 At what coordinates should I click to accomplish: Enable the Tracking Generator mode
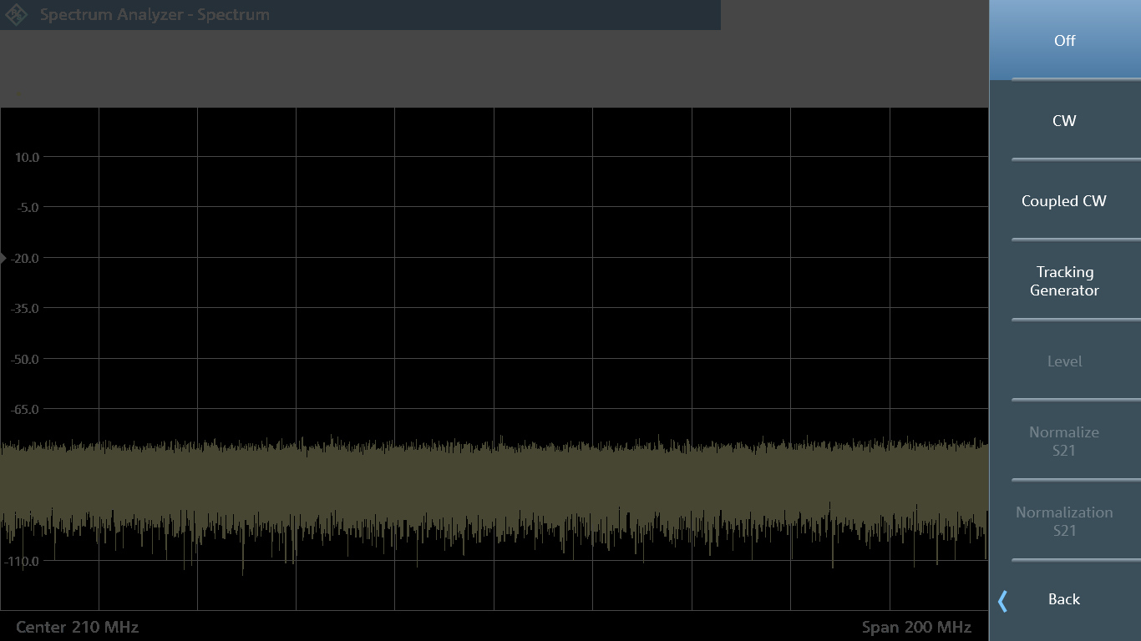1065,281
